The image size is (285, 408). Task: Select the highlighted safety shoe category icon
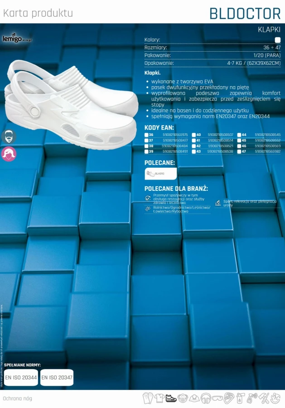click(x=171, y=398)
